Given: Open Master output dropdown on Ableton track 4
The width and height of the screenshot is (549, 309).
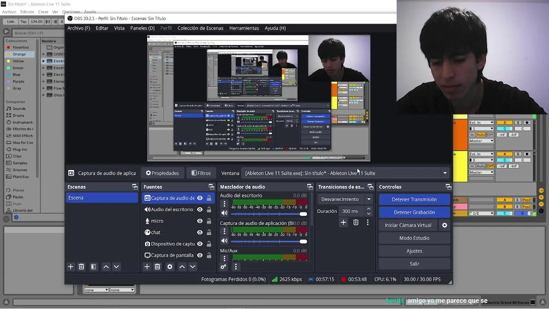Looking at the screenshot, I should 482,172.
